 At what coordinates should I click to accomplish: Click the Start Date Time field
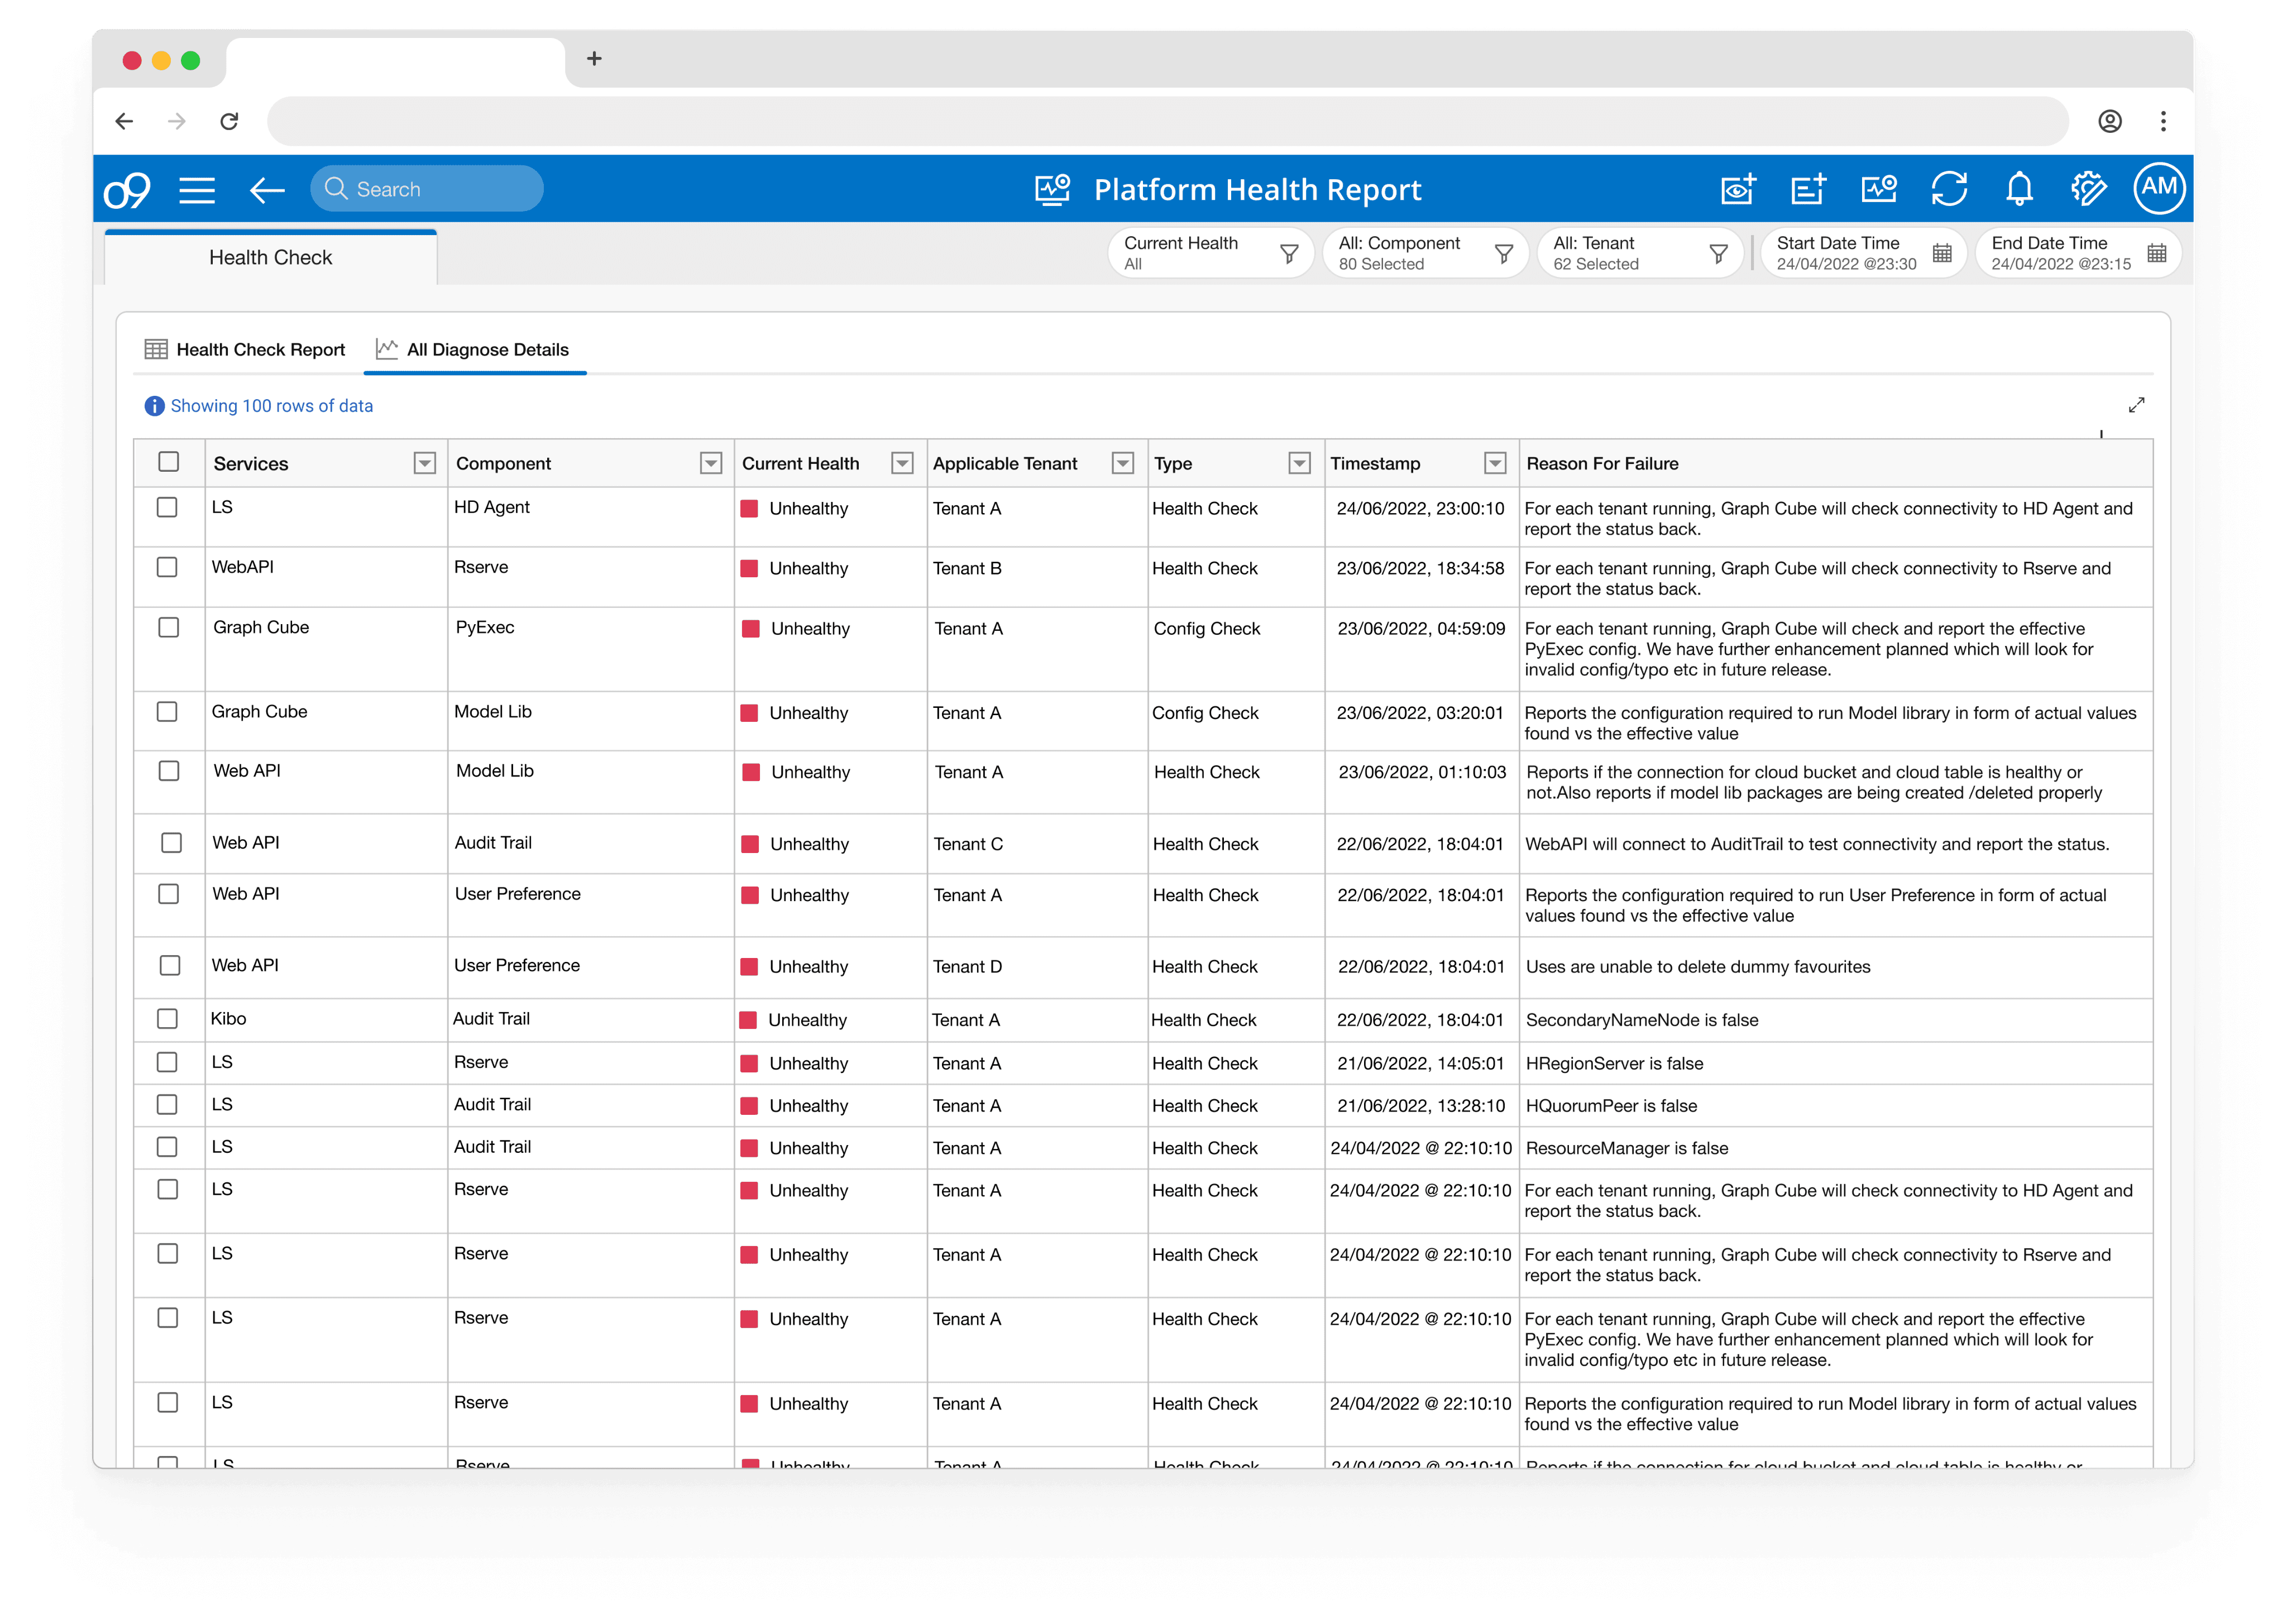pos(1864,253)
